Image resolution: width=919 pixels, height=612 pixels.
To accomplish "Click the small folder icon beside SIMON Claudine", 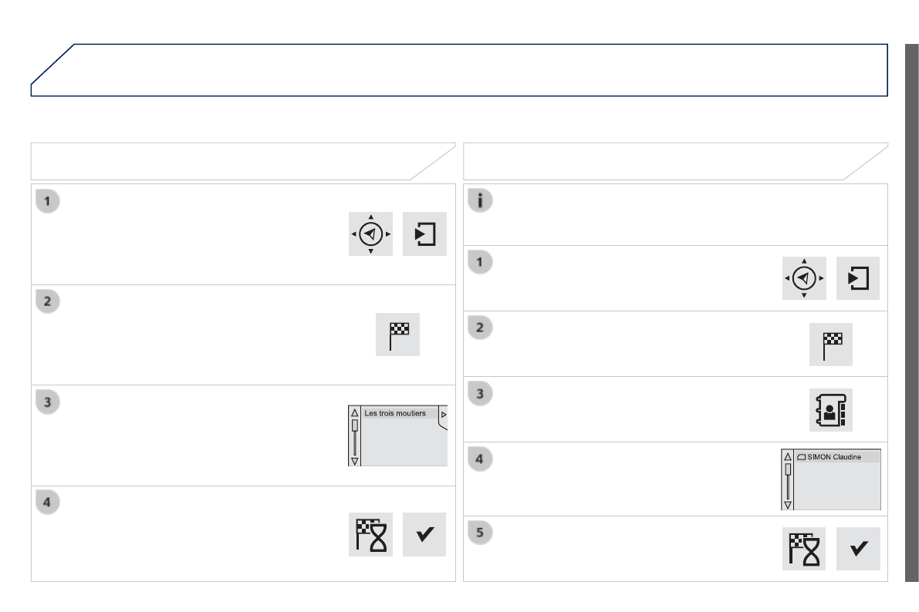I will (801, 457).
